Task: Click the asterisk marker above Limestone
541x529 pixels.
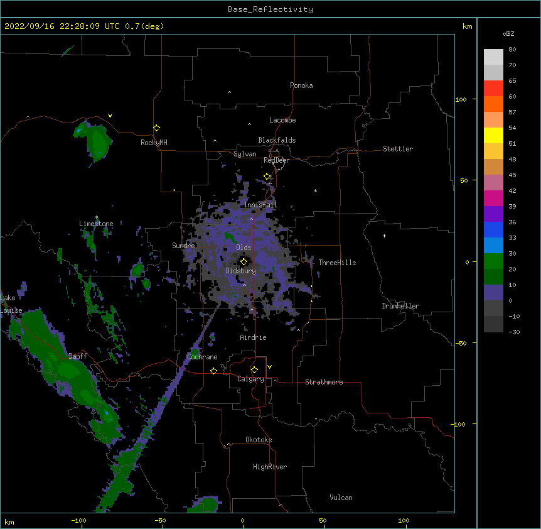Action: click(96, 217)
